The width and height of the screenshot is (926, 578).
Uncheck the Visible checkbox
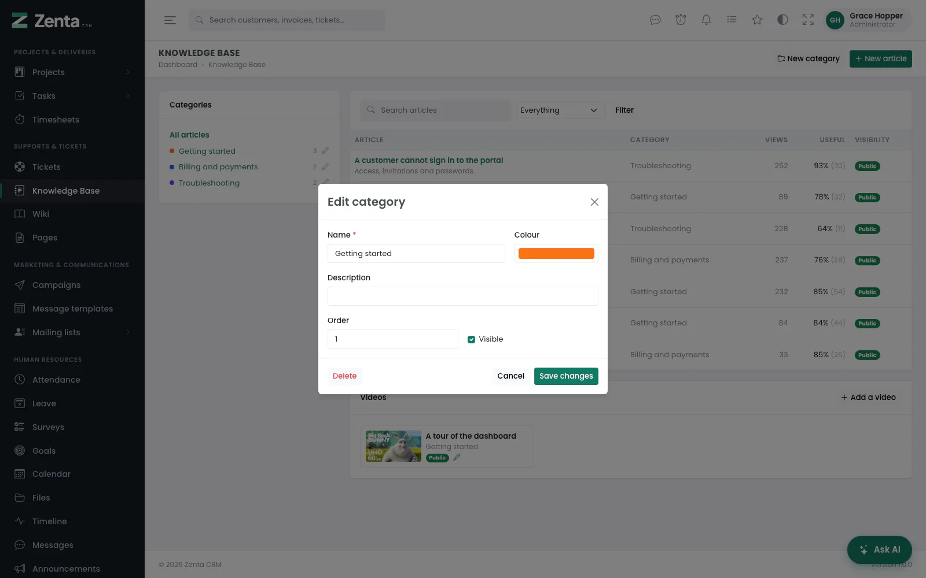coord(471,339)
